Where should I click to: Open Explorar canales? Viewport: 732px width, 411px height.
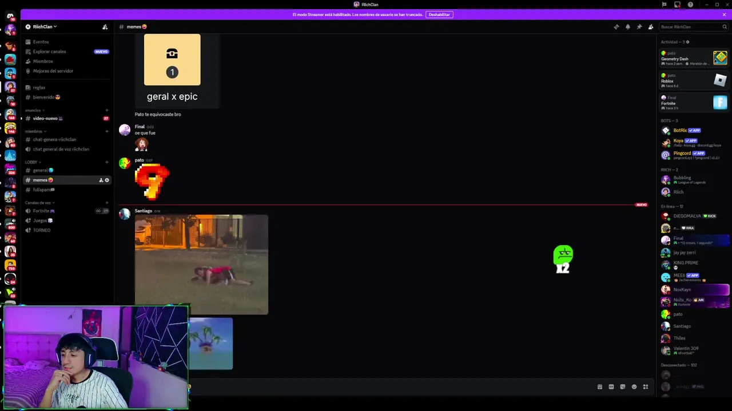66,51
